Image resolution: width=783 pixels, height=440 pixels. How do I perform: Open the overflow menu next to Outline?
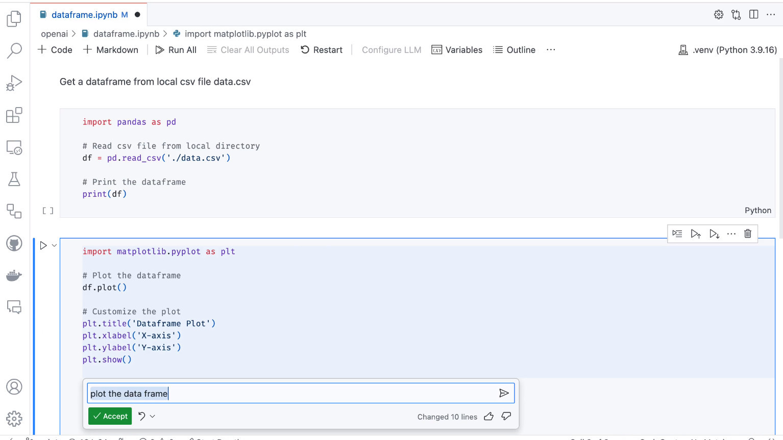tap(550, 49)
